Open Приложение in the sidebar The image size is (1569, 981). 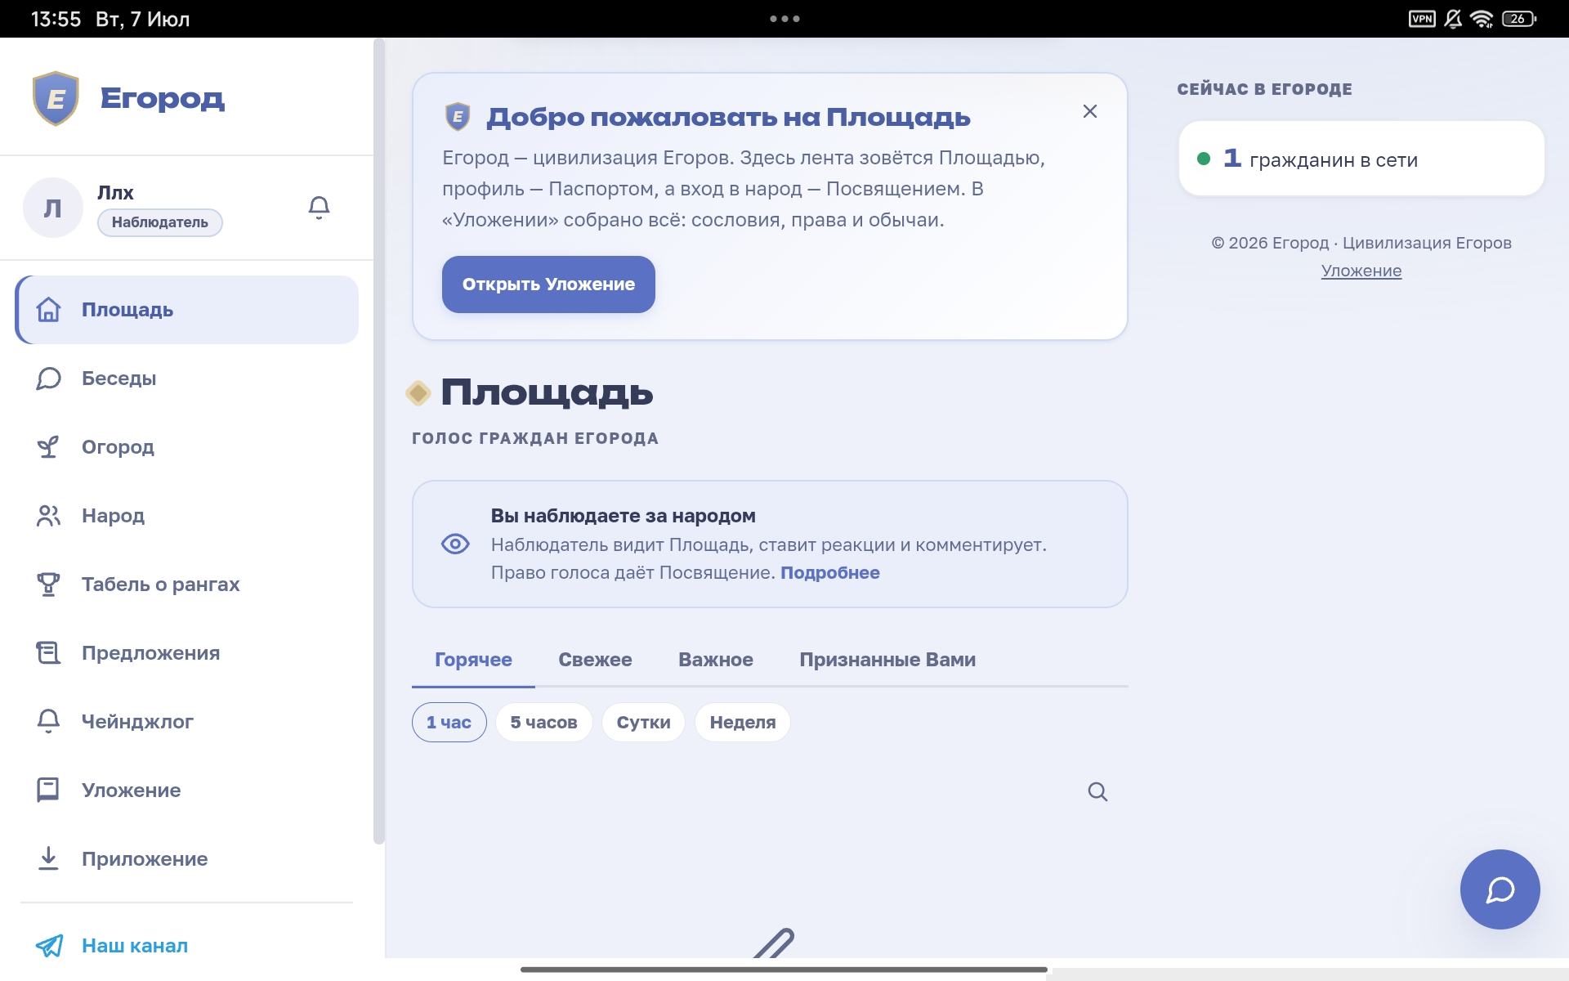(187, 859)
